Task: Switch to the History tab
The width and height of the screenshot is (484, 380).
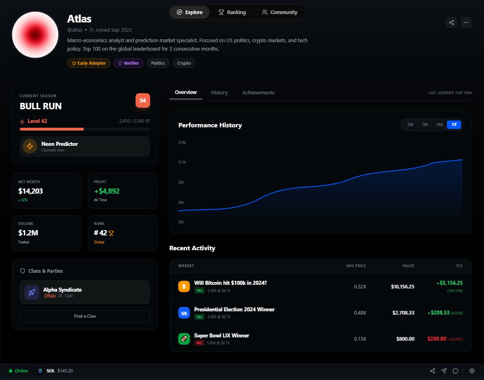Action: (219, 92)
